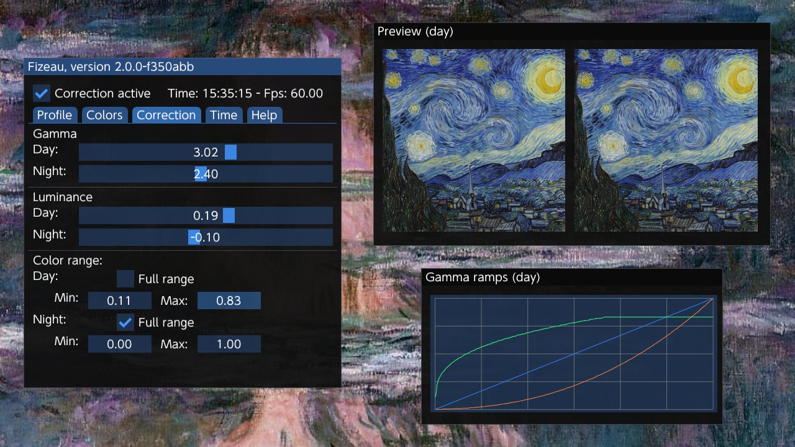Click the Luminance section heading
Screen dimensions: 795x447
(63, 197)
